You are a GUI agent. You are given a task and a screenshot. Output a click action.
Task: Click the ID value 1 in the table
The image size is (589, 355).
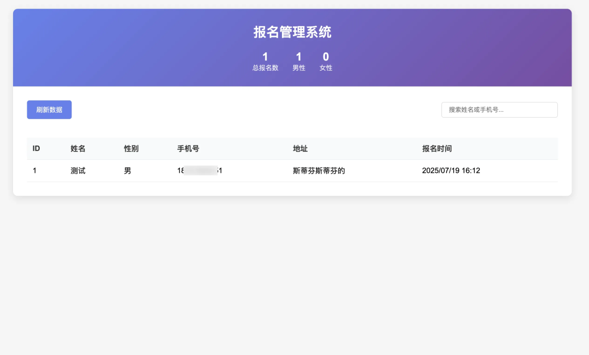click(x=34, y=170)
